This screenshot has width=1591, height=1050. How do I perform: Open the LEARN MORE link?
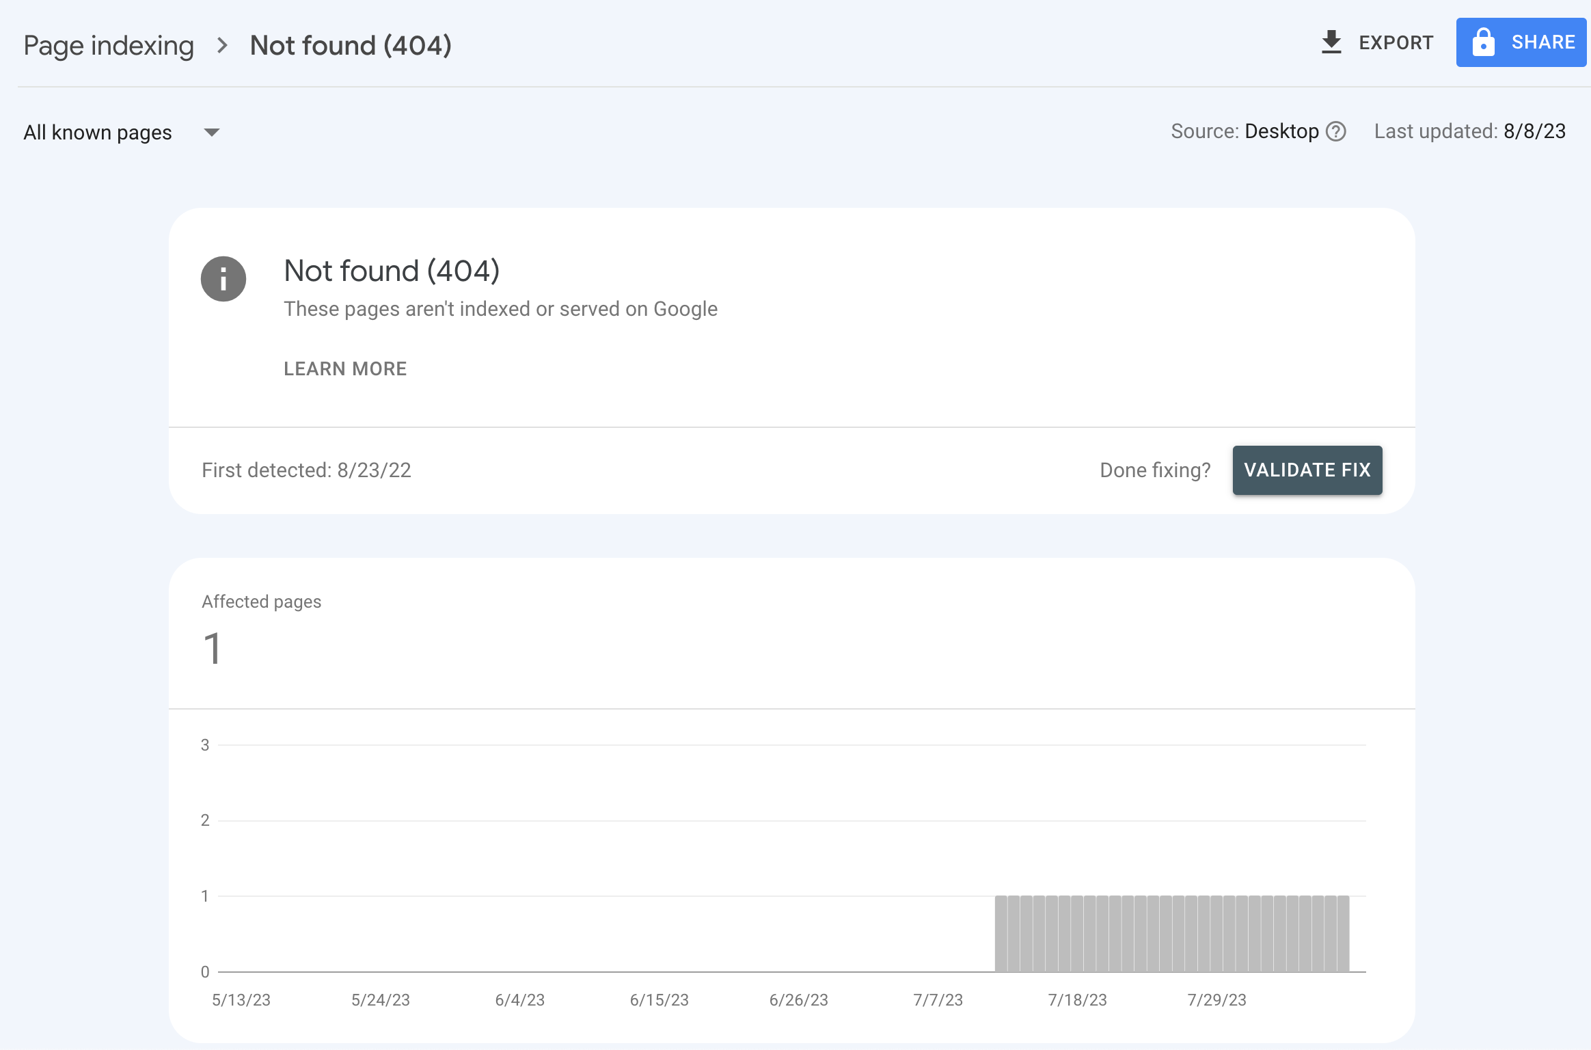345,369
